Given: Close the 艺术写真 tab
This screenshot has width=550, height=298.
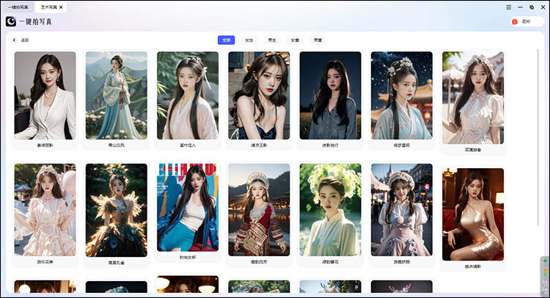Looking at the screenshot, I should [61, 7].
